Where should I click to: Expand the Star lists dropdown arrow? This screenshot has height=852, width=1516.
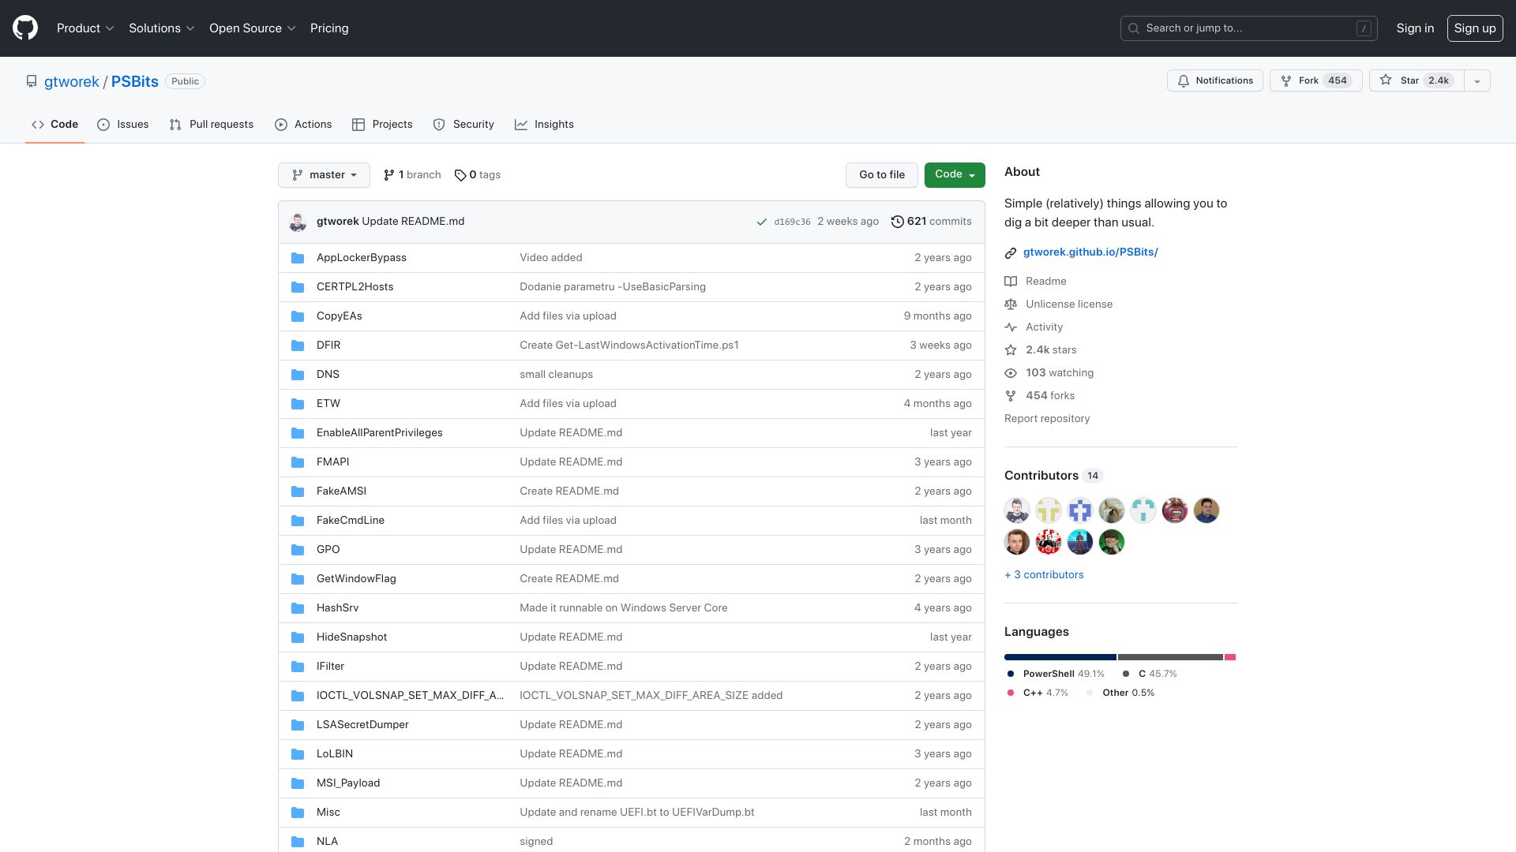pos(1477,81)
